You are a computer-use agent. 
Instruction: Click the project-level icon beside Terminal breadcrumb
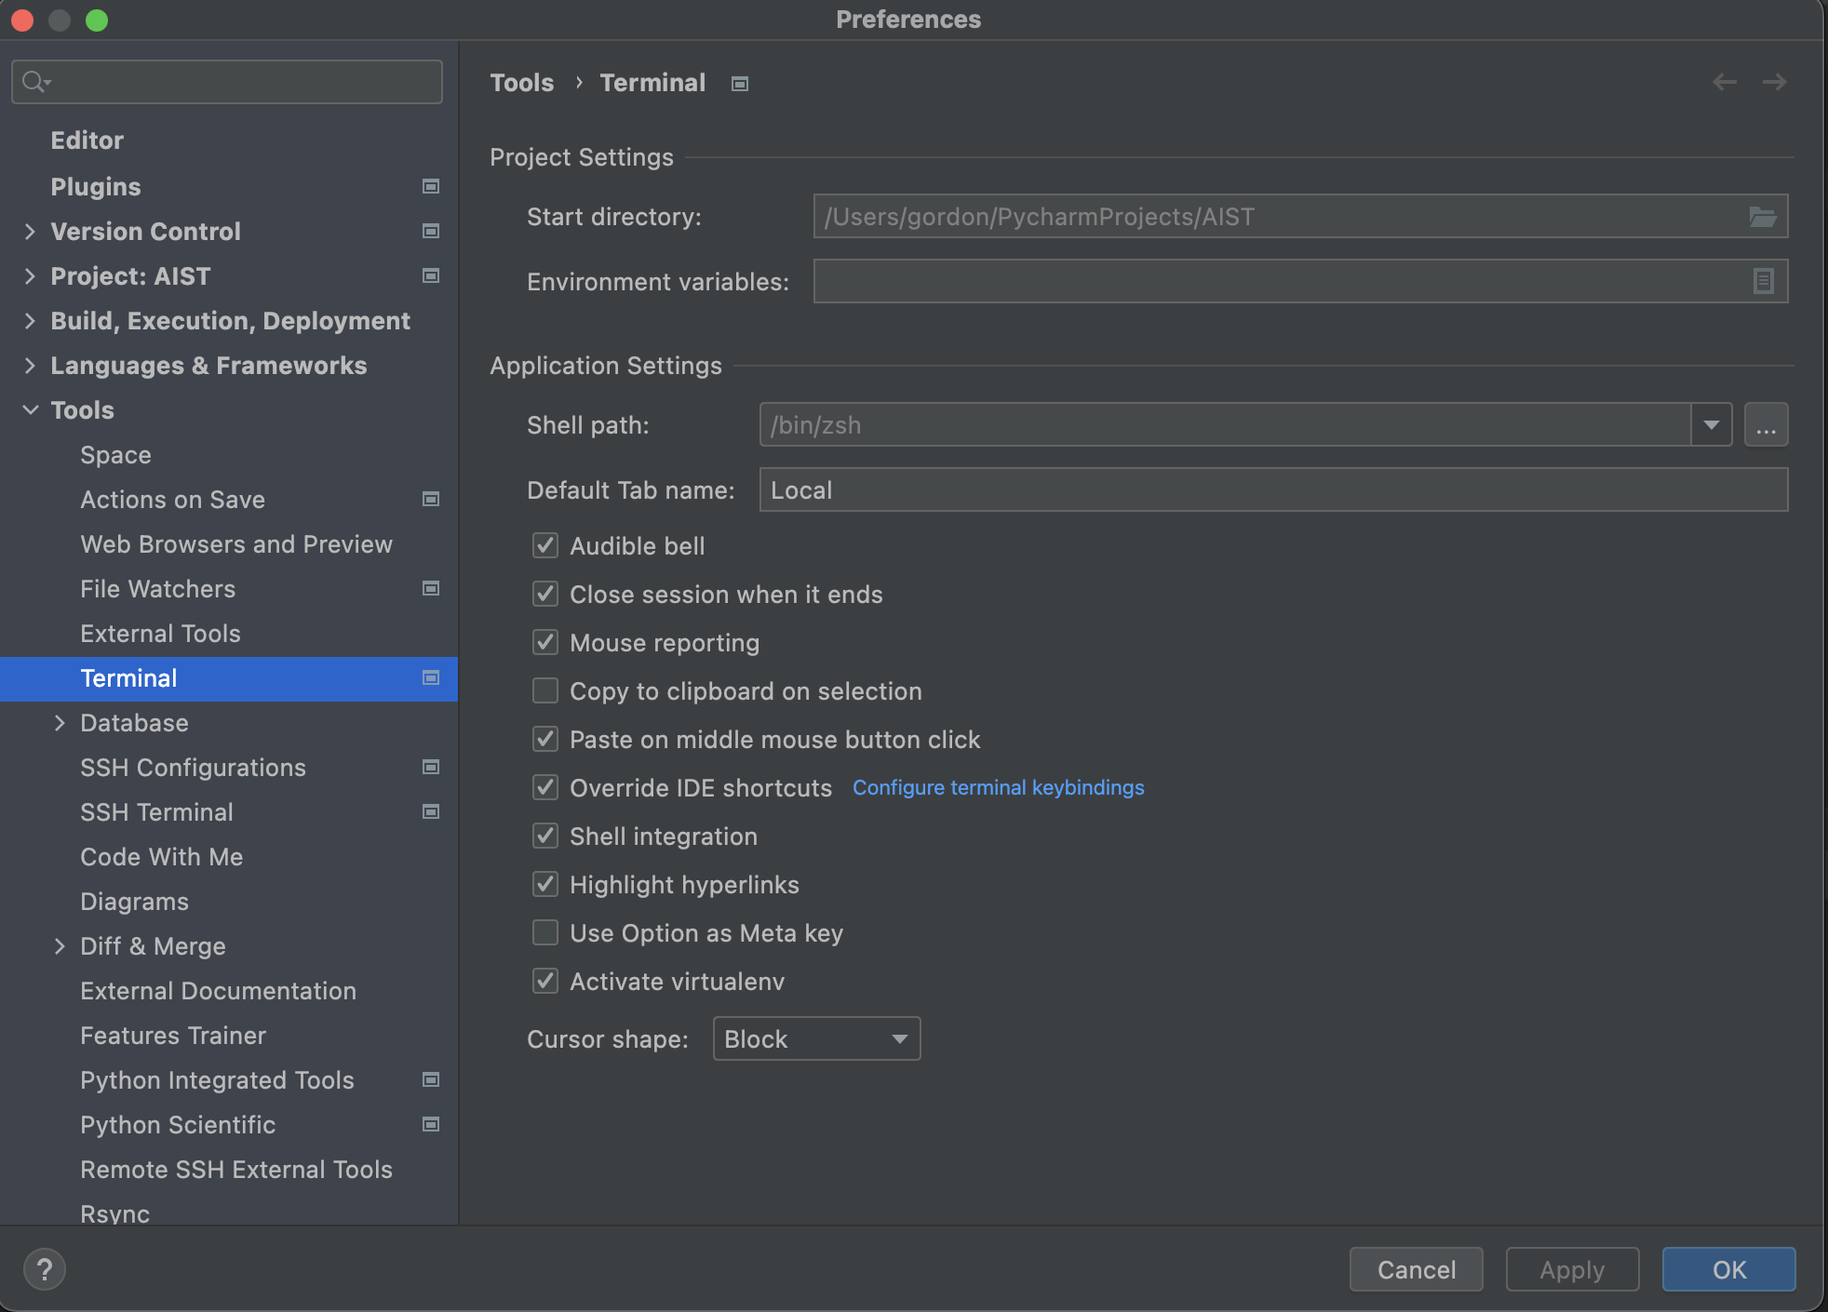coord(740,84)
